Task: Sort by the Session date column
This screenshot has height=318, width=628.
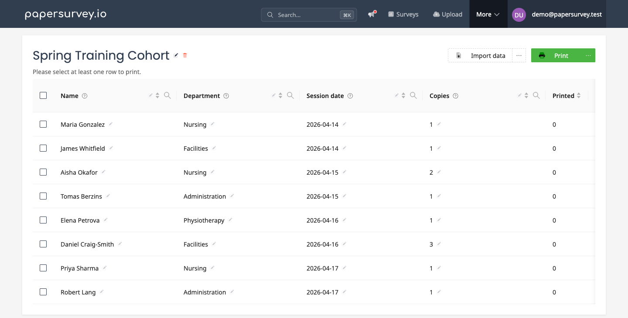Action: pos(403,95)
